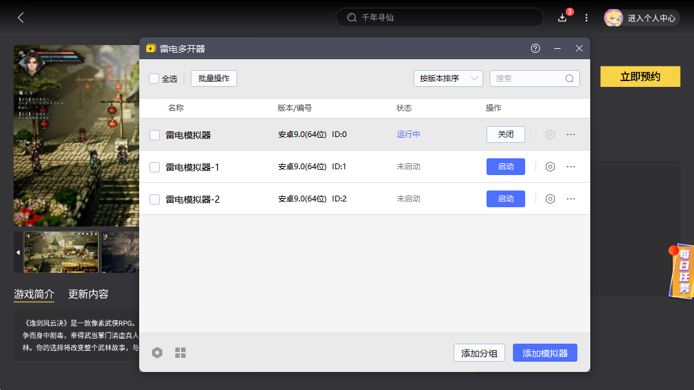The height and width of the screenshot is (390, 694).
Task: Click the large game screenshot preview
Action: 77,136
